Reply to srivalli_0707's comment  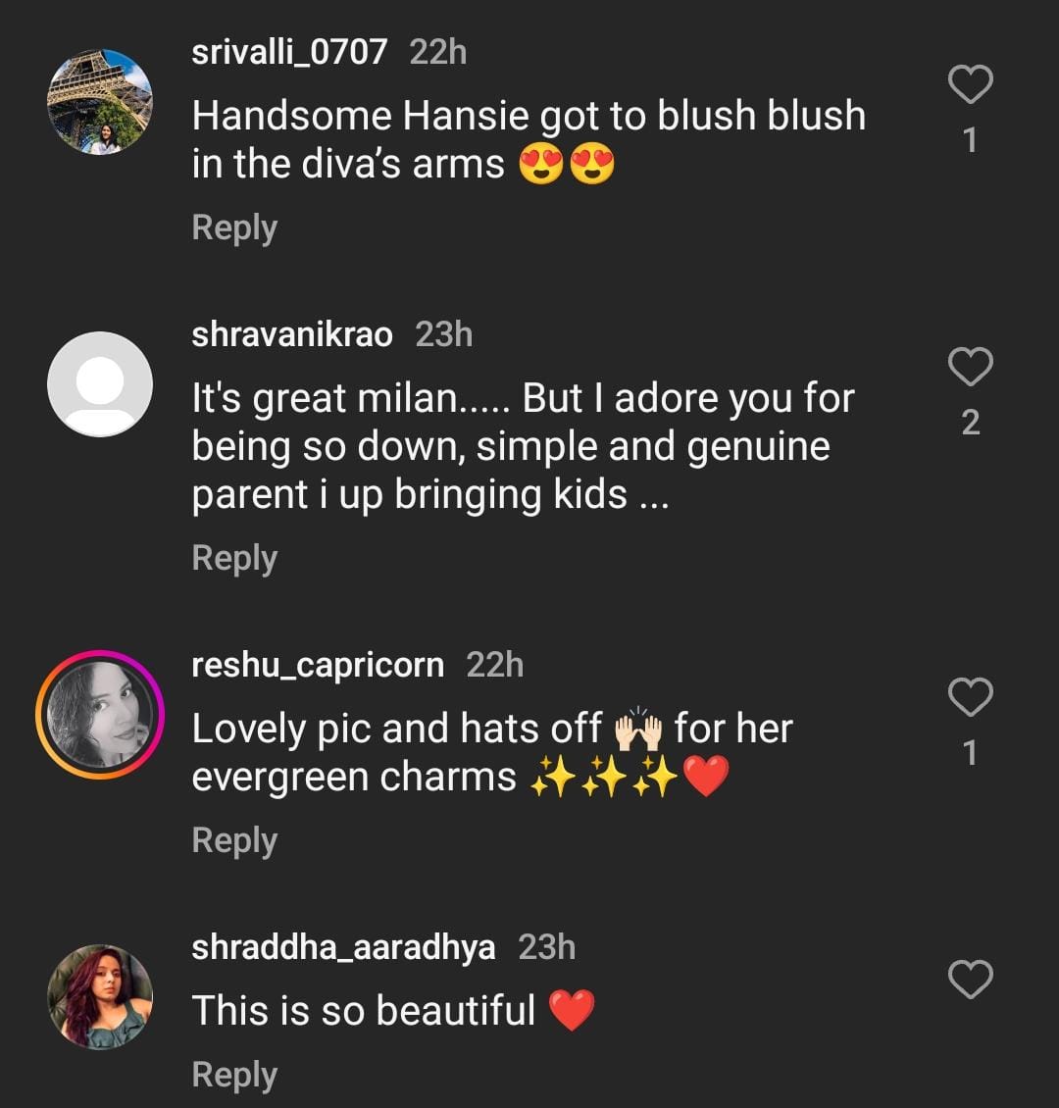click(234, 227)
